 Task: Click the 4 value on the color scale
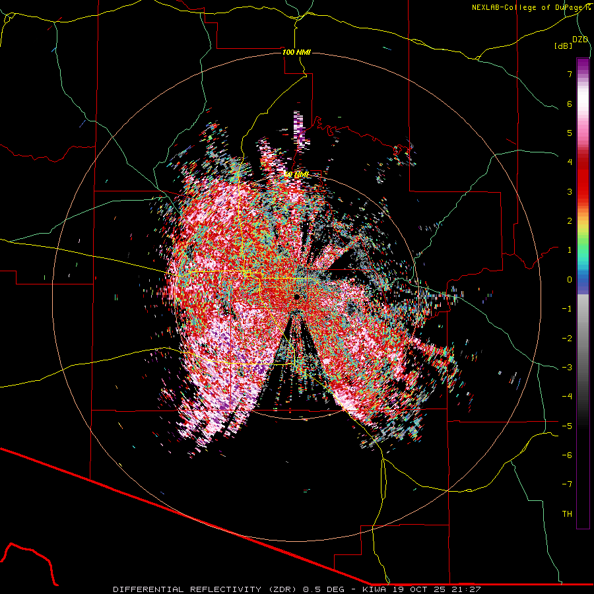tap(570, 162)
